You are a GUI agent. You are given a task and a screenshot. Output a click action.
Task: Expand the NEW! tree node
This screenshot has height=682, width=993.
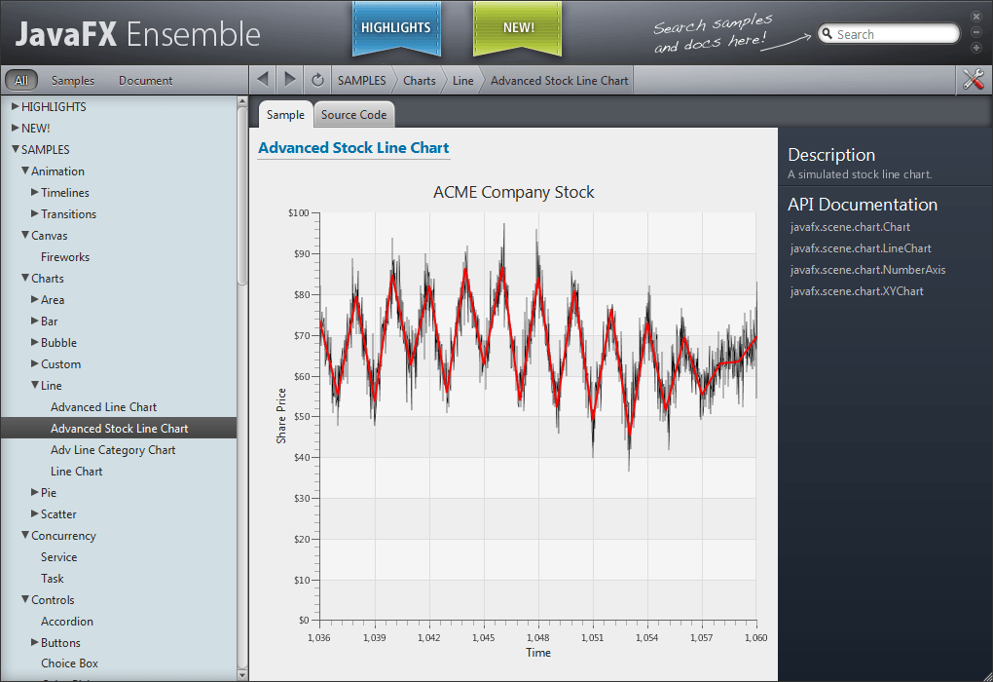[16, 128]
